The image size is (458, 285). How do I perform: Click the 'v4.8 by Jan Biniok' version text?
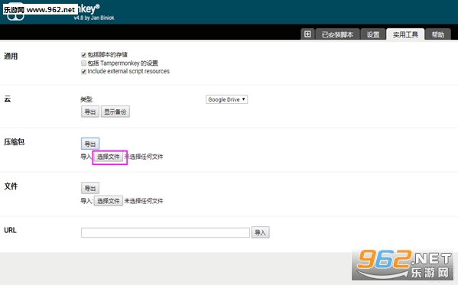[94, 18]
